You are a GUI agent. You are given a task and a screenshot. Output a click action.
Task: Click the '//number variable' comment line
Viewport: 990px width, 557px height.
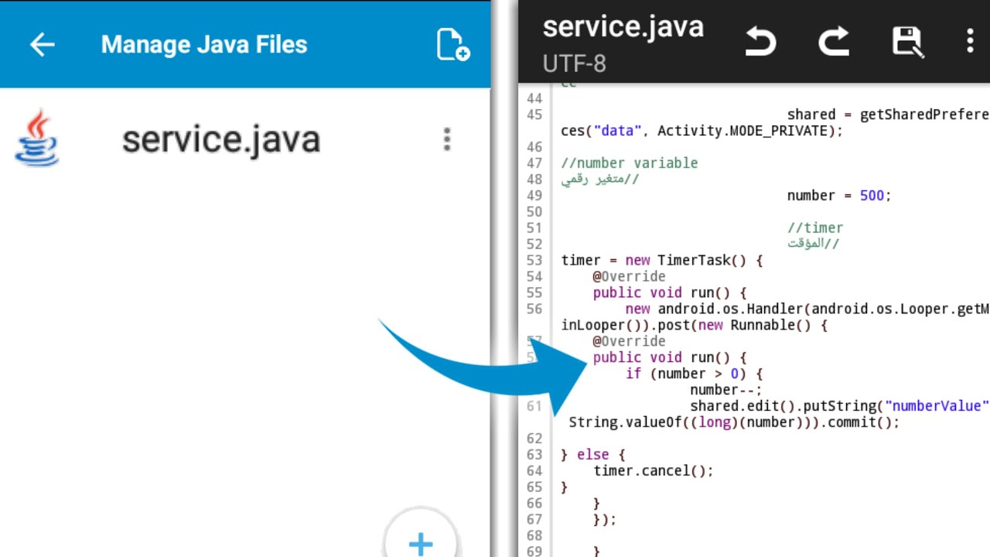pyautogui.click(x=630, y=163)
